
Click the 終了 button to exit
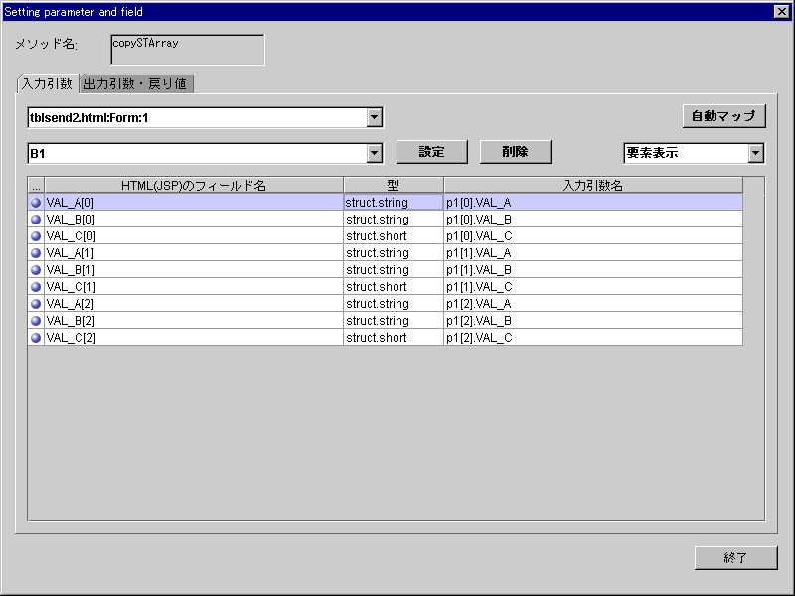pyautogui.click(x=735, y=558)
